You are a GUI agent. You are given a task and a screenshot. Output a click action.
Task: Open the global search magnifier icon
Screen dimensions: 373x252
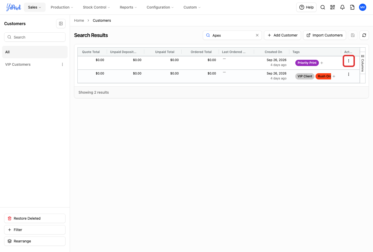(323, 7)
